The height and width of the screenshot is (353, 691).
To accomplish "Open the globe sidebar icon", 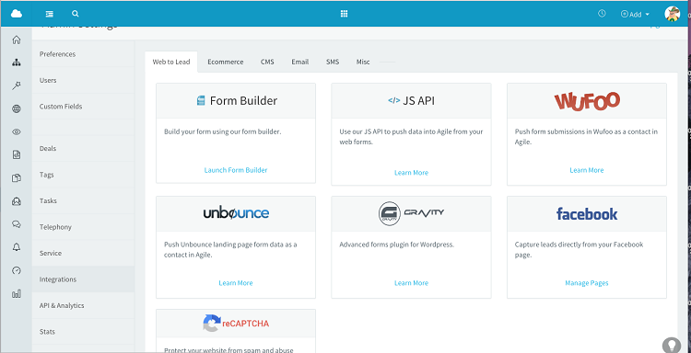I will coord(17,109).
